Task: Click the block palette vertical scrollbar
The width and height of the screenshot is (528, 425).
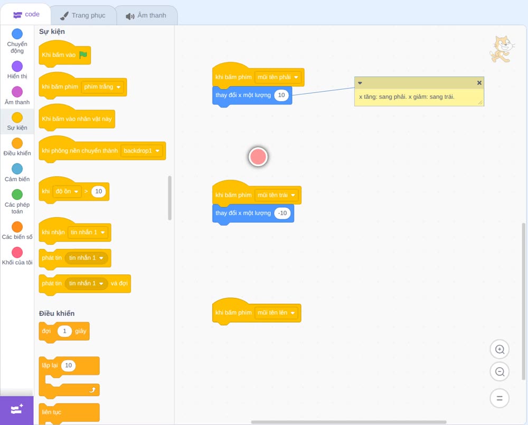Action: click(x=169, y=198)
